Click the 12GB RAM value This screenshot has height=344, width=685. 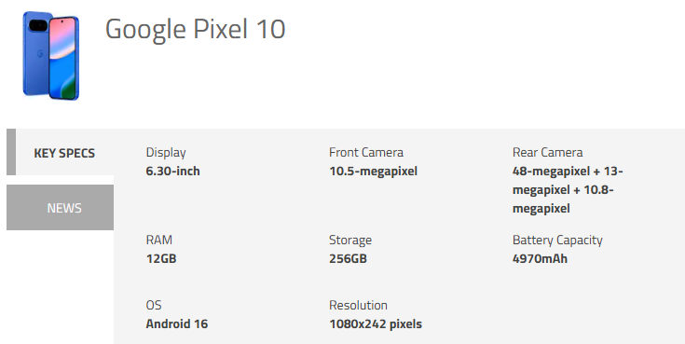pos(161,258)
